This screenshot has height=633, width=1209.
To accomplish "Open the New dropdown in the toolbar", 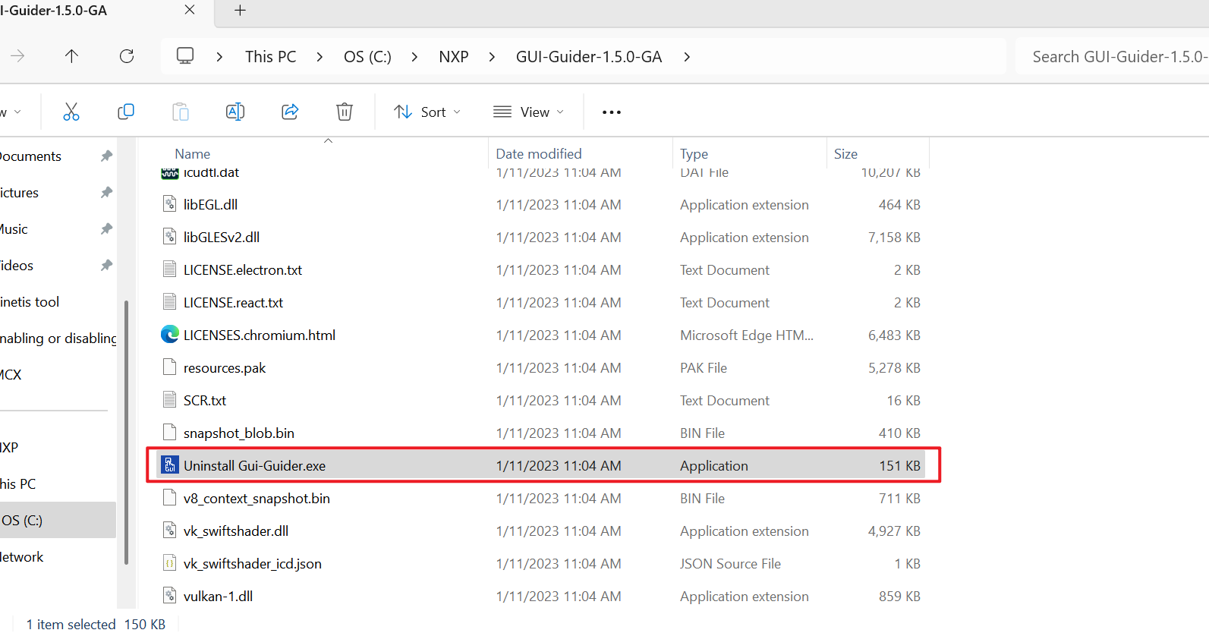I will click(11, 112).
